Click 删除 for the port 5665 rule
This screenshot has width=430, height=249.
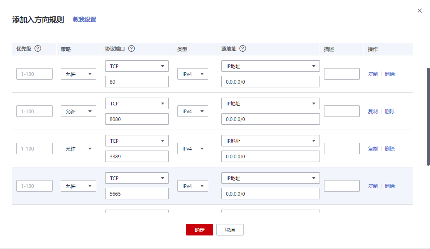tap(390, 186)
